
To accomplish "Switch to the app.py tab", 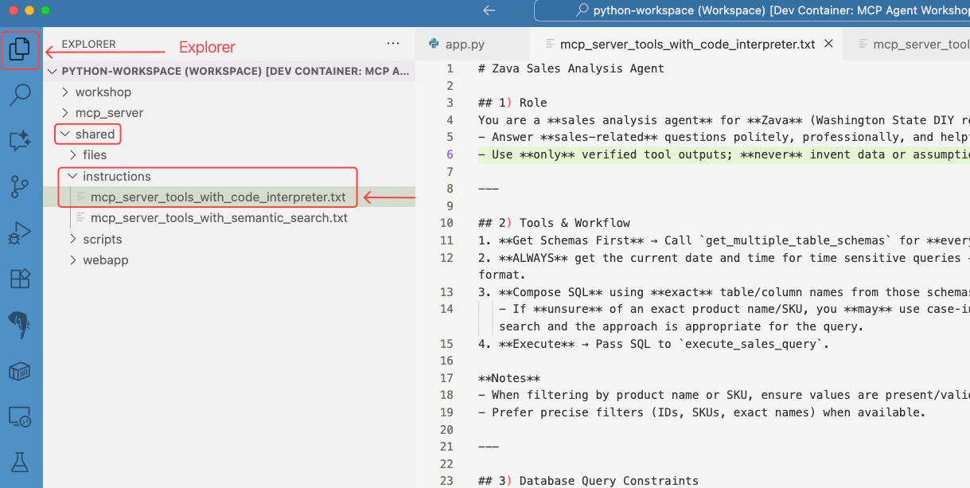I will coord(465,45).
